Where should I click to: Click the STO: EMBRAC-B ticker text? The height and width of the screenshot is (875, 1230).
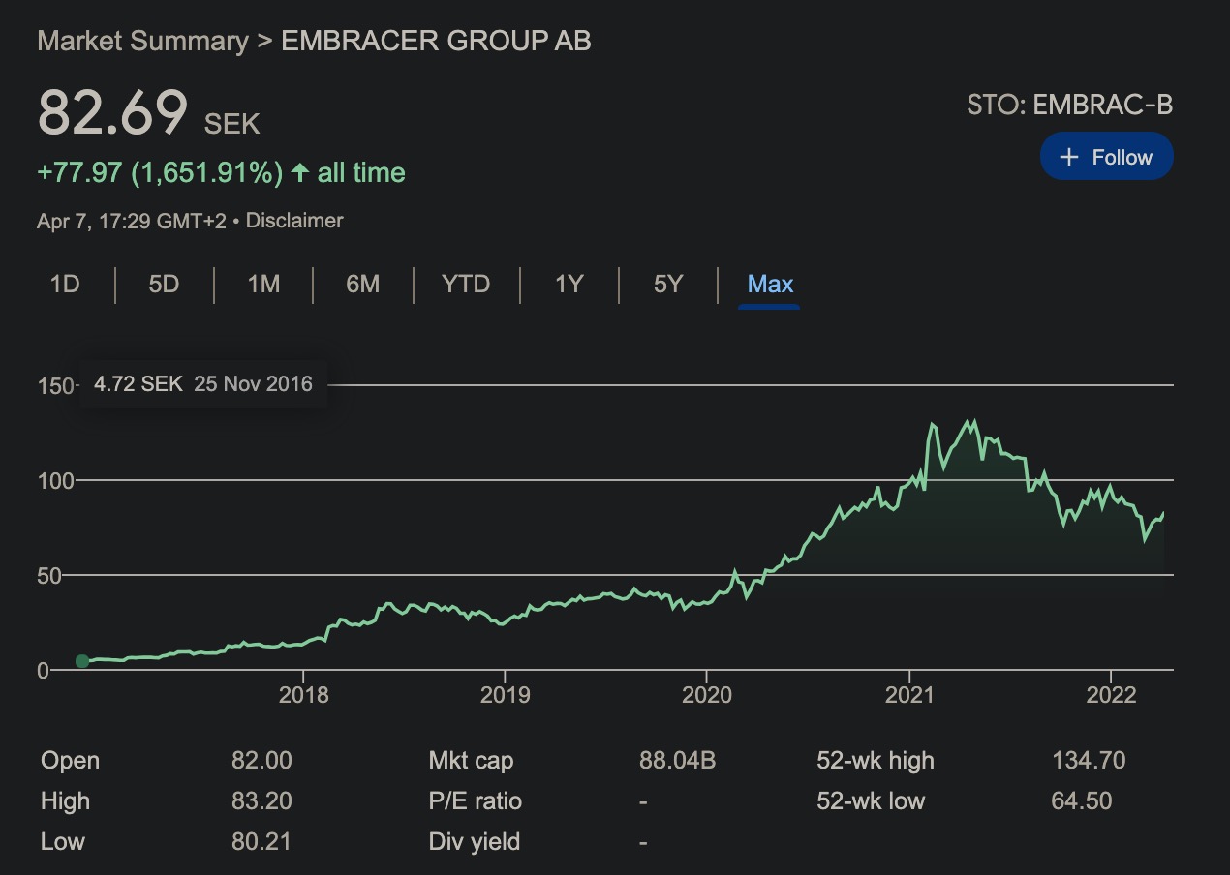coord(1069,105)
